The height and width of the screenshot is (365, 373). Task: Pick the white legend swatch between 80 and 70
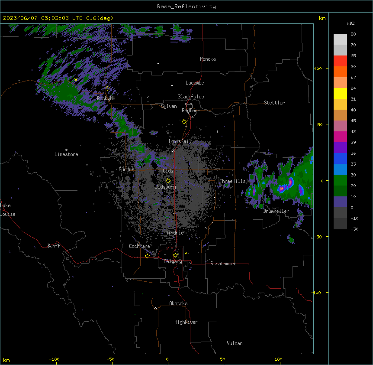[340, 39]
